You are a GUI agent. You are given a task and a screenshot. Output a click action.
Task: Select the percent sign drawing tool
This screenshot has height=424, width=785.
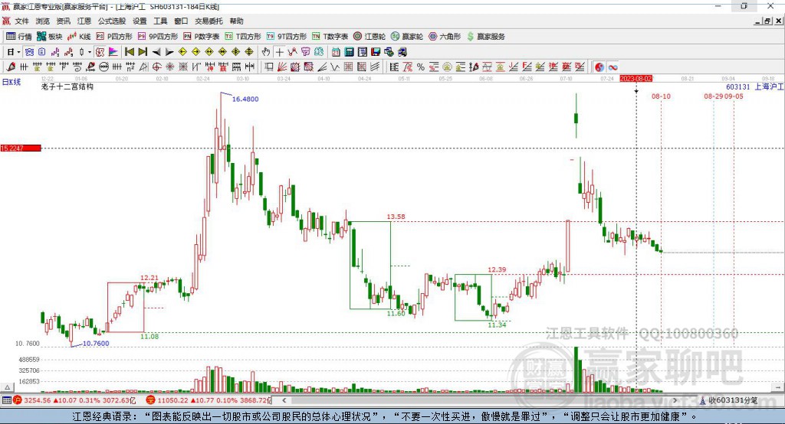click(421, 67)
